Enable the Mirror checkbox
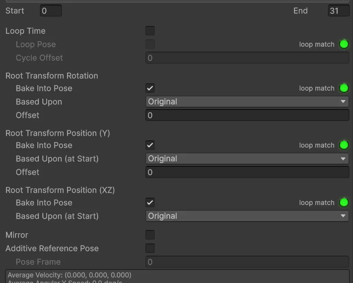Screen dimensions: 353x283 tap(150, 235)
